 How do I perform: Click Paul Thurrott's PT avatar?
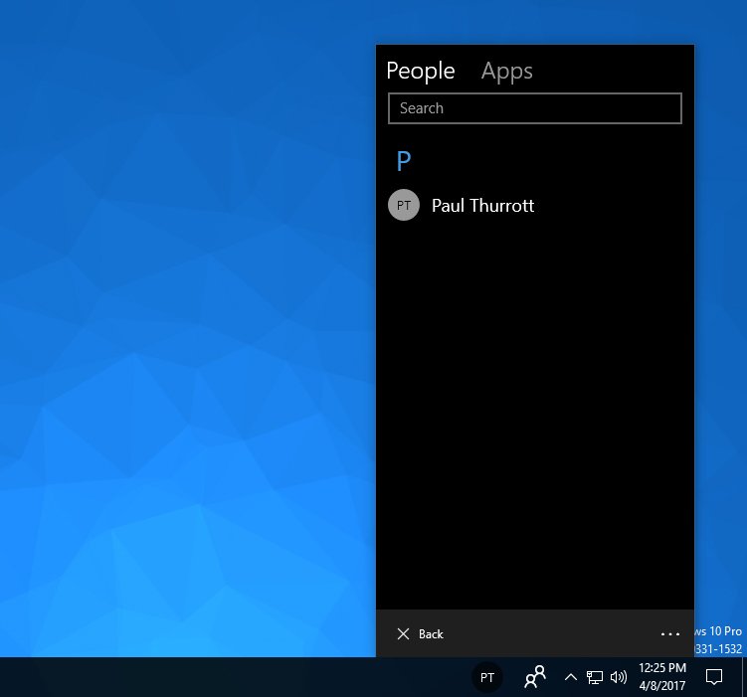point(404,205)
